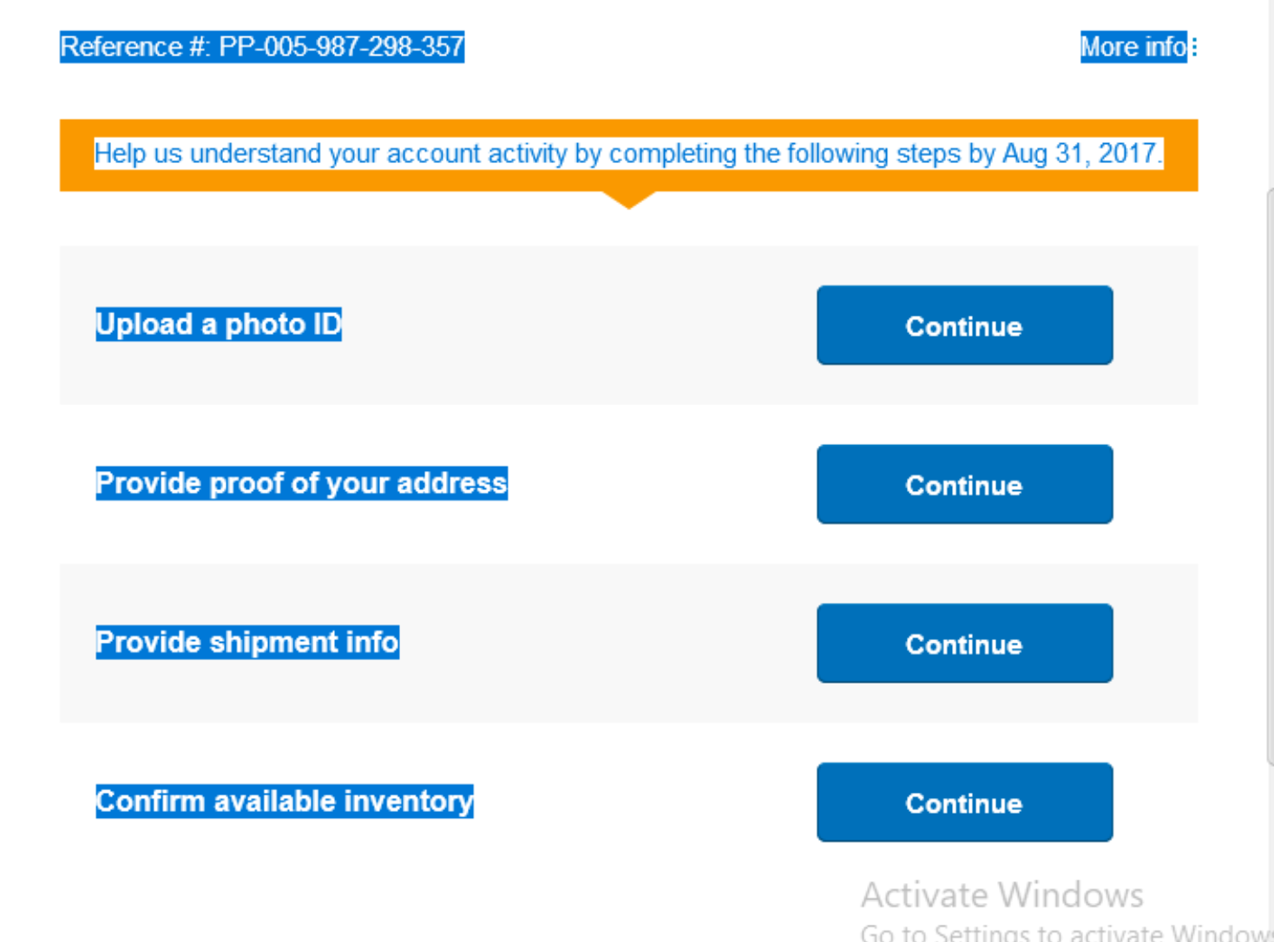Open the More info link

(1133, 47)
